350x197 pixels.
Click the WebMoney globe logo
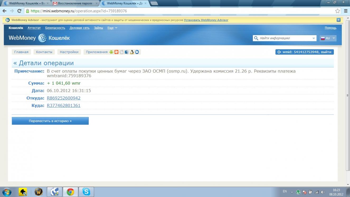pyautogui.click(x=42, y=38)
